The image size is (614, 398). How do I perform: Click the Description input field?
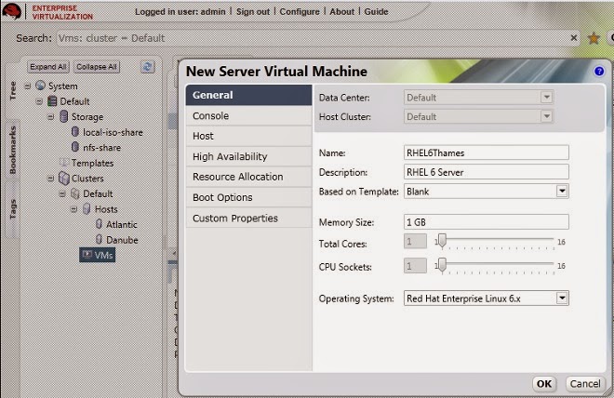pos(486,172)
